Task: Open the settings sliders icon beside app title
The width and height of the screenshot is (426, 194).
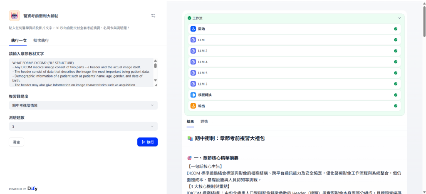Action: tap(153, 16)
